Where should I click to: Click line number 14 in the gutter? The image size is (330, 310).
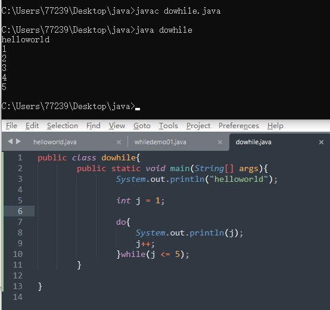18,297
